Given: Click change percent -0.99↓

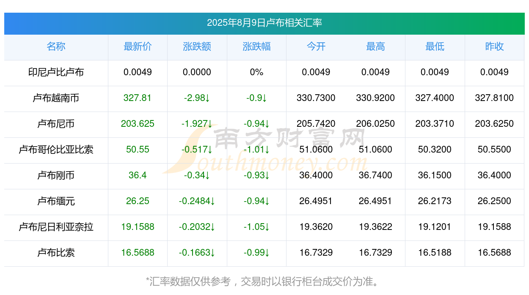Looking at the screenshot, I should [256, 253].
